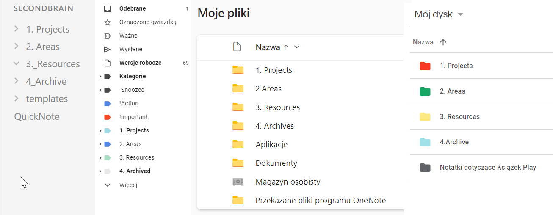Select the !Action mail label
The image size is (553, 215).
point(129,103)
